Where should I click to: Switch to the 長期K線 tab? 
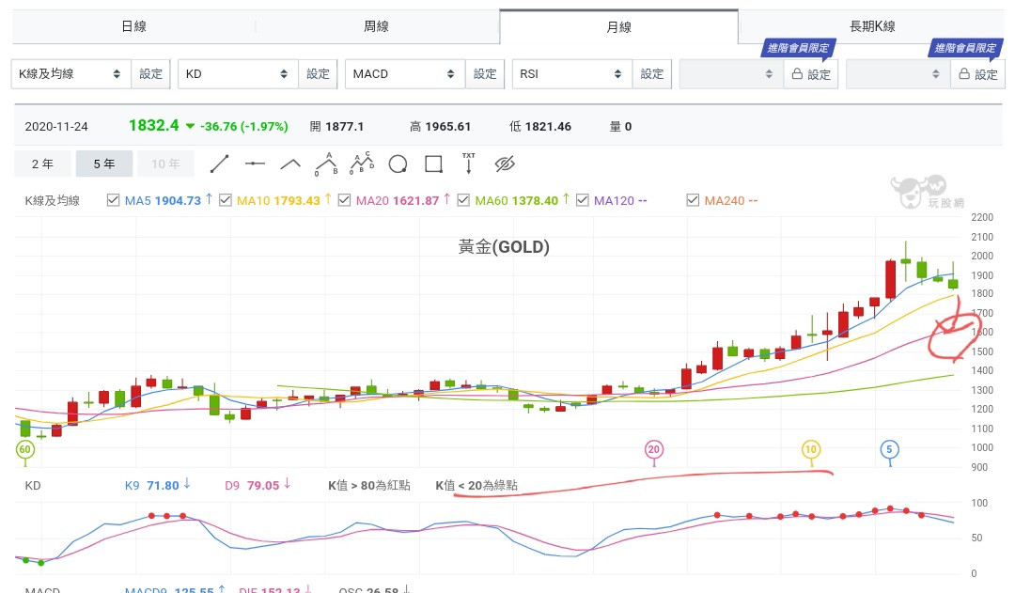coord(872,26)
